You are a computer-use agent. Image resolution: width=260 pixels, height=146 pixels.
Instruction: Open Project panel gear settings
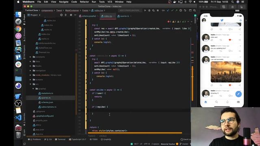point(71,15)
